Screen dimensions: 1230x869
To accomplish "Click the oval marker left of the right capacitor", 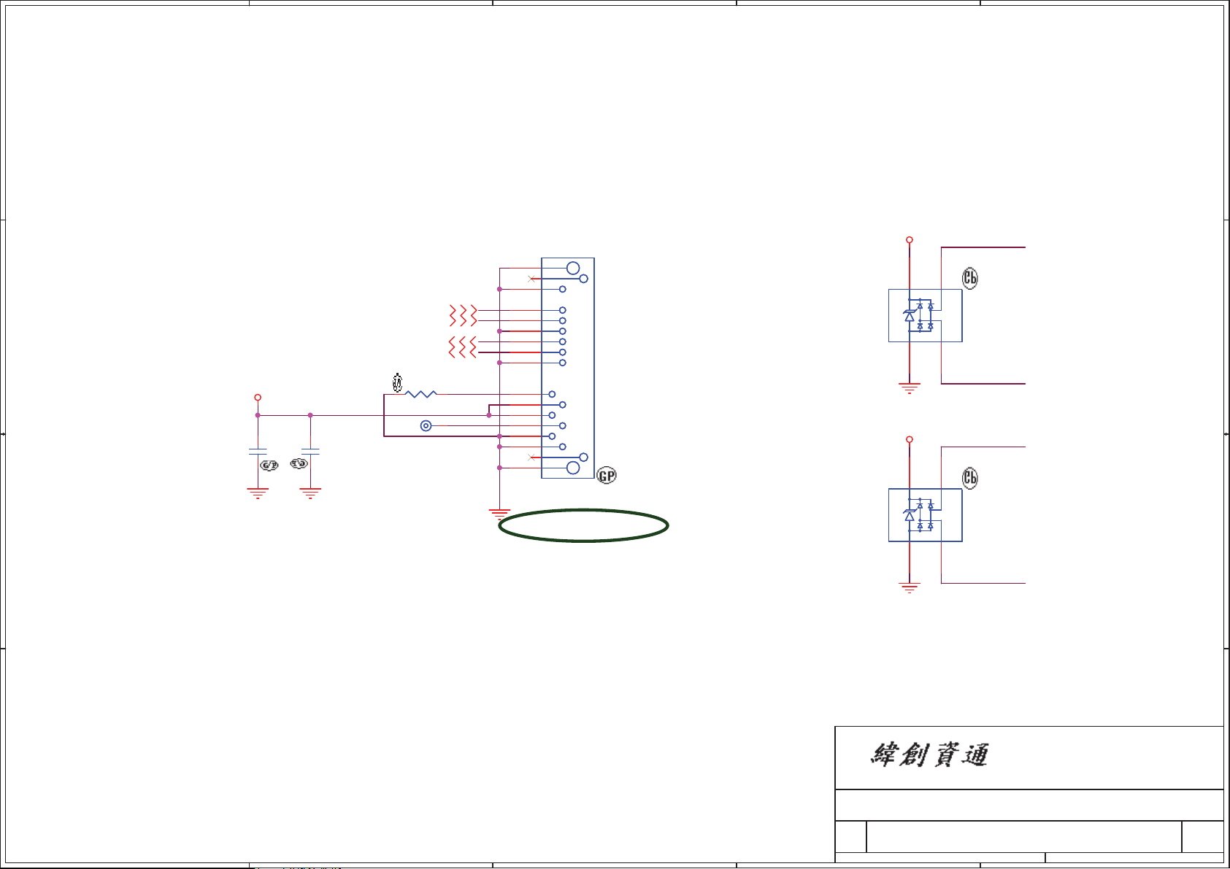I will (299, 463).
